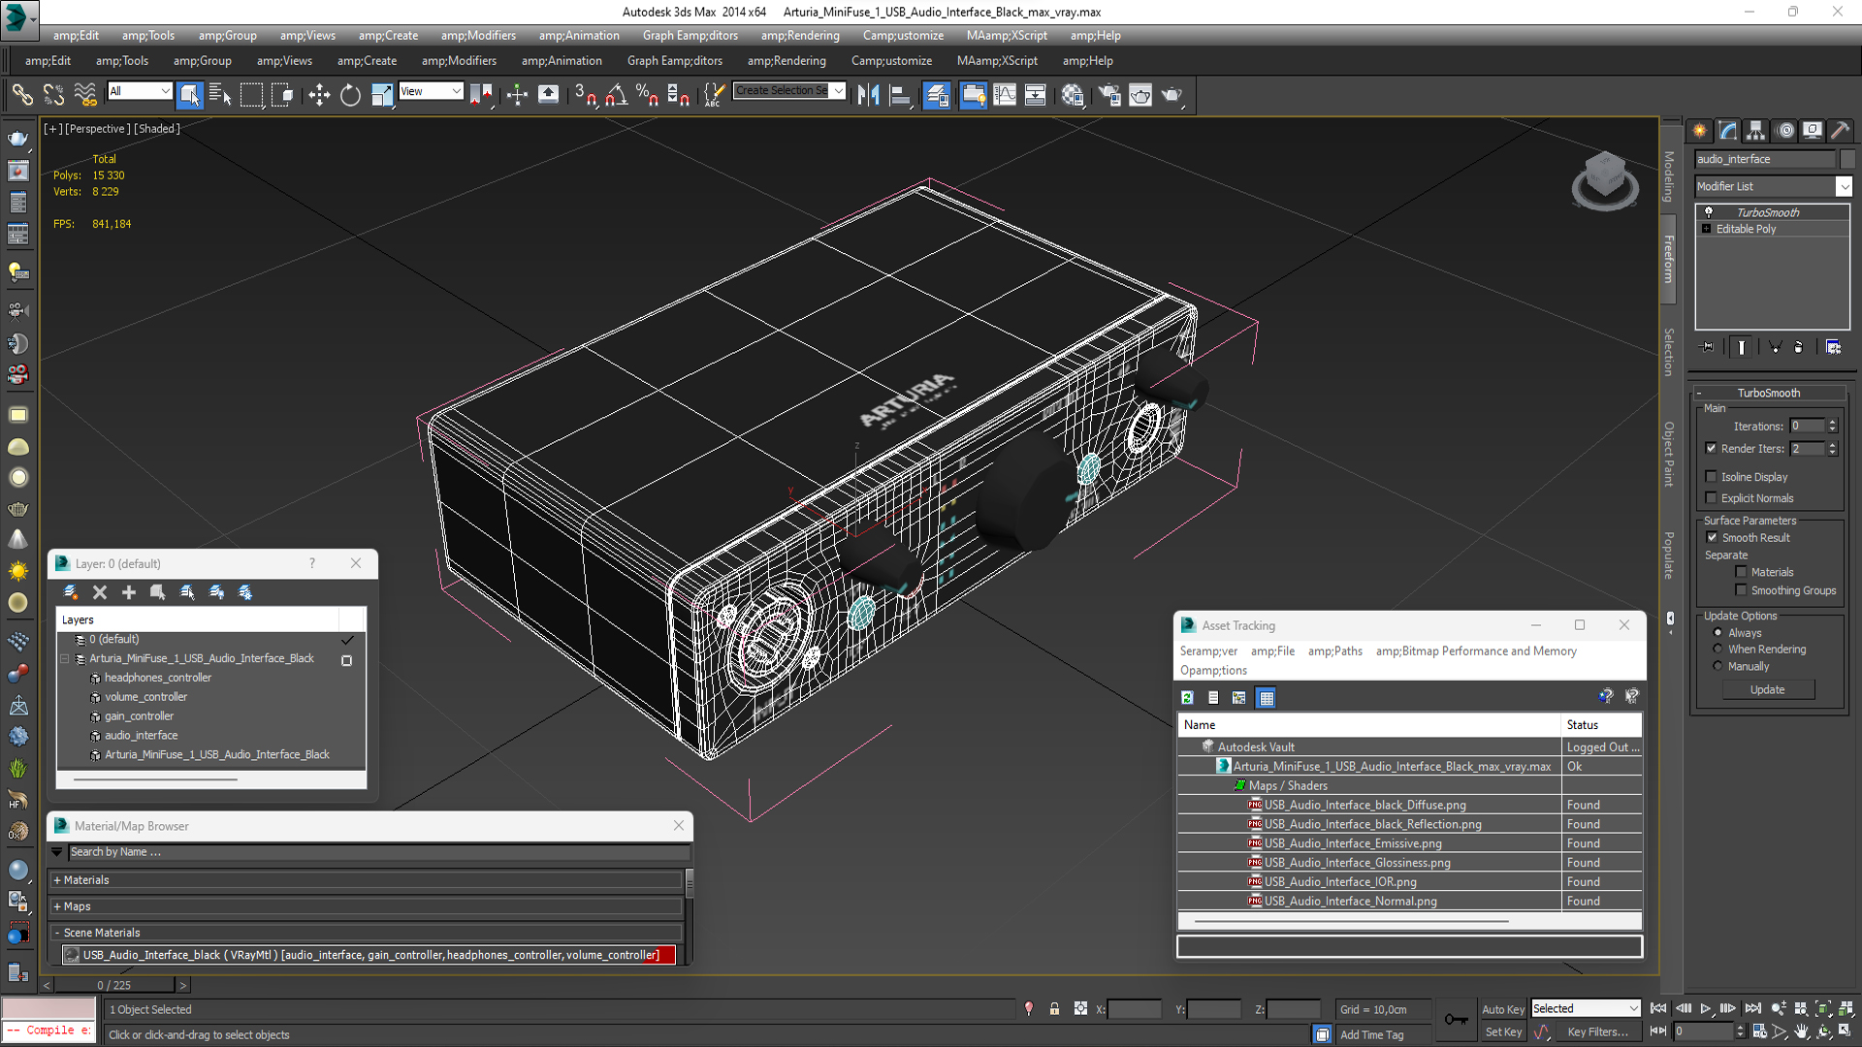This screenshot has width=1862, height=1047.
Task: Open the selection filter All dropdown
Action: click(140, 91)
